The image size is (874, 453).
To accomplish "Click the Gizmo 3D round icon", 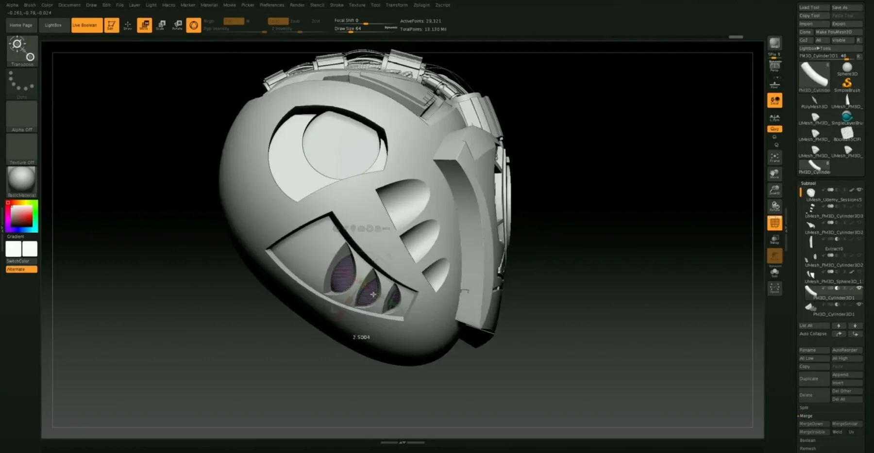I will [194, 25].
